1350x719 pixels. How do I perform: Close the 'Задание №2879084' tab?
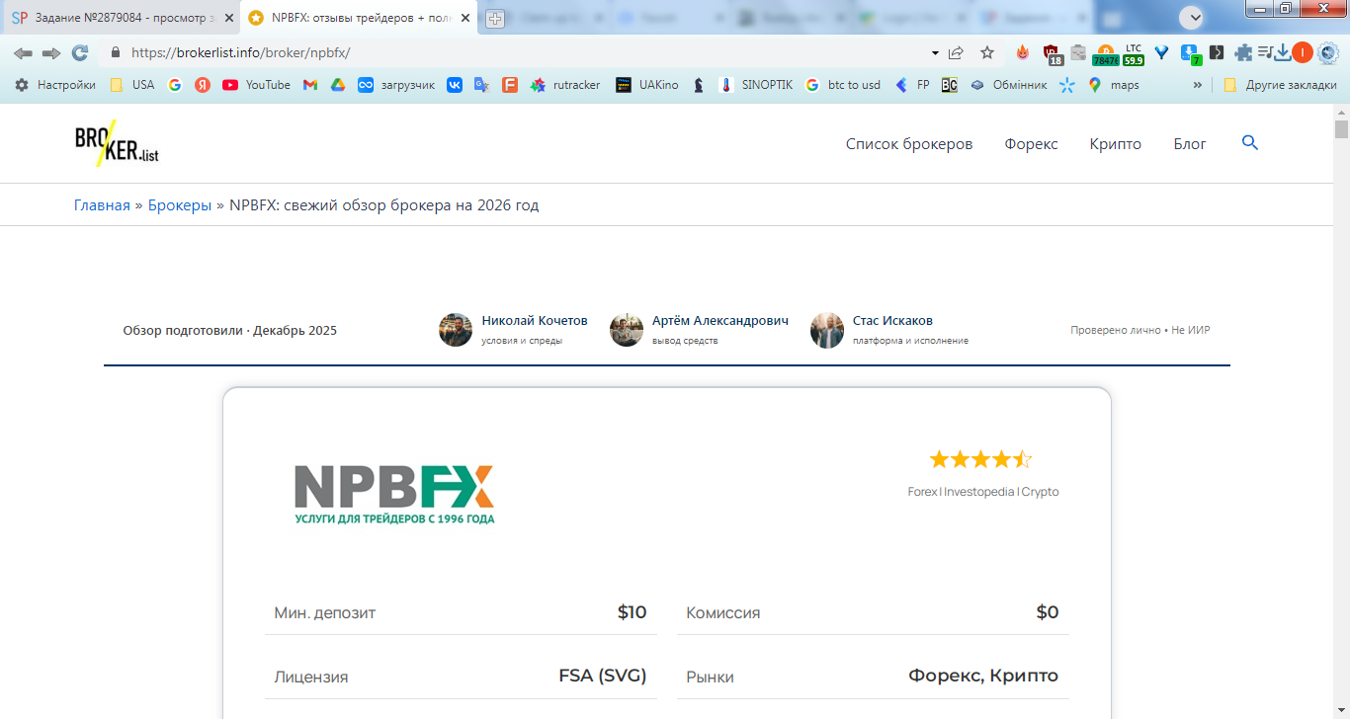[x=229, y=18]
